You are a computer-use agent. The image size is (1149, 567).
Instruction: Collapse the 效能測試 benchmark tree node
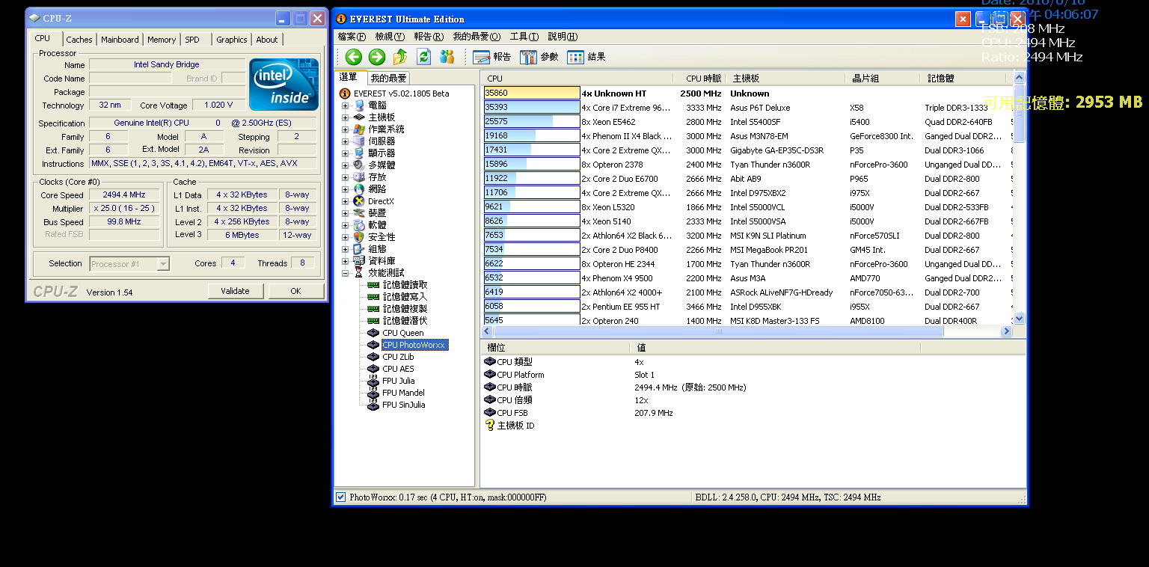tap(346, 273)
